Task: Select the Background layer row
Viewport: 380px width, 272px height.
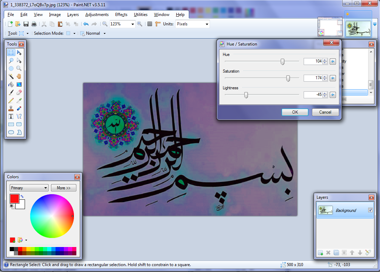Action: coord(345,211)
